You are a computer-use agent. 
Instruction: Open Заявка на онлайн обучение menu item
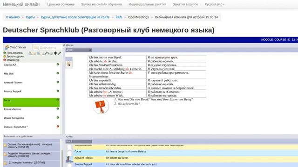[x=102, y=4]
